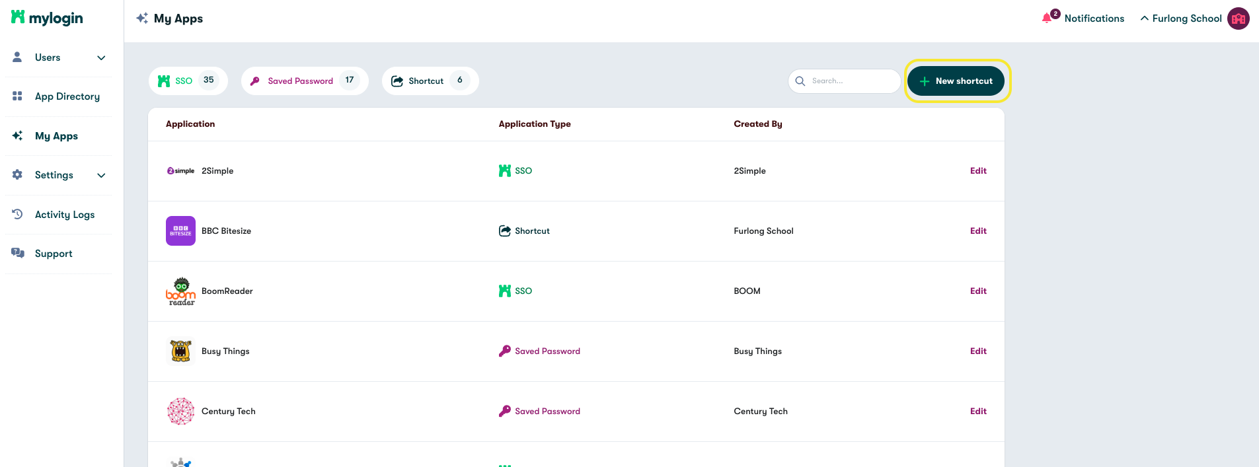This screenshot has width=1259, height=467.
Task: Click the Application column header
Action: tap(190, 124)
